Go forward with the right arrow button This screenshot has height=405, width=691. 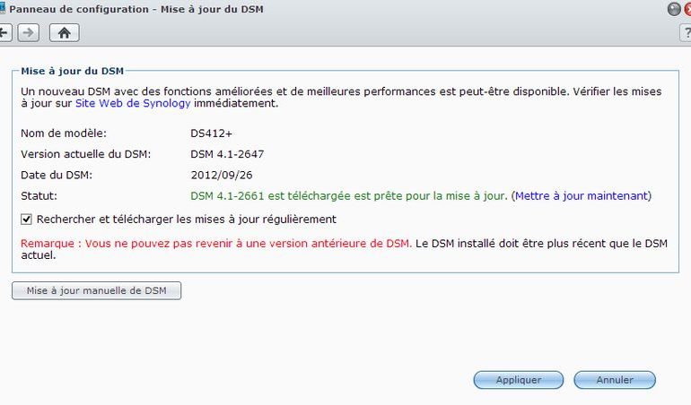[x=28, y=33]
